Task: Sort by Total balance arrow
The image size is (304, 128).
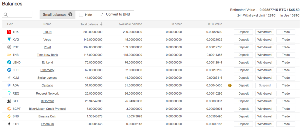Action: click(x=101, y=24)
